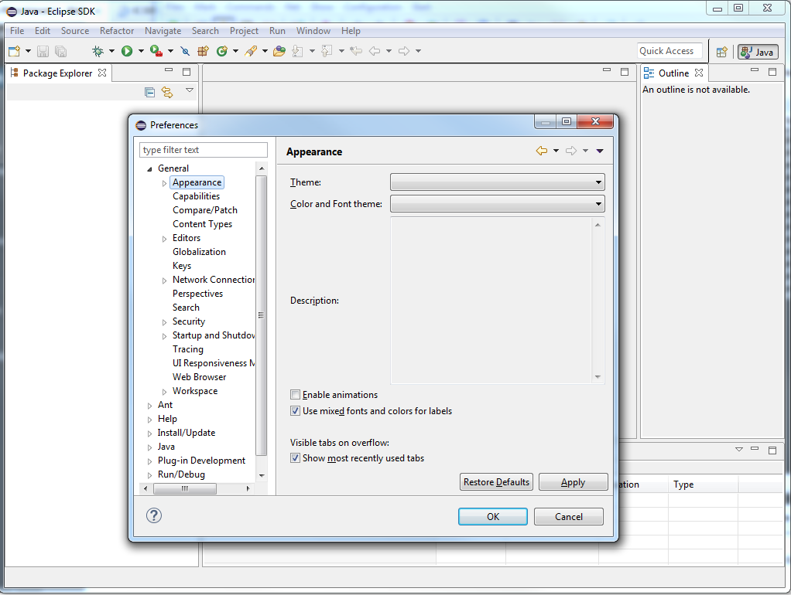Open the Preferences page menu triangle
The width and height of the screenshot is (791, 595).
(x=600, y=151)
